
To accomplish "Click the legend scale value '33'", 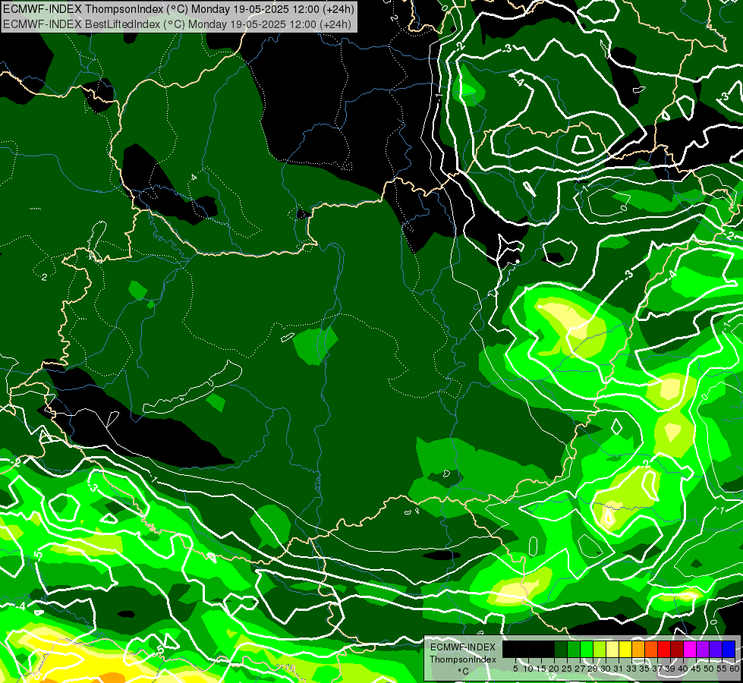I will 631,669.
